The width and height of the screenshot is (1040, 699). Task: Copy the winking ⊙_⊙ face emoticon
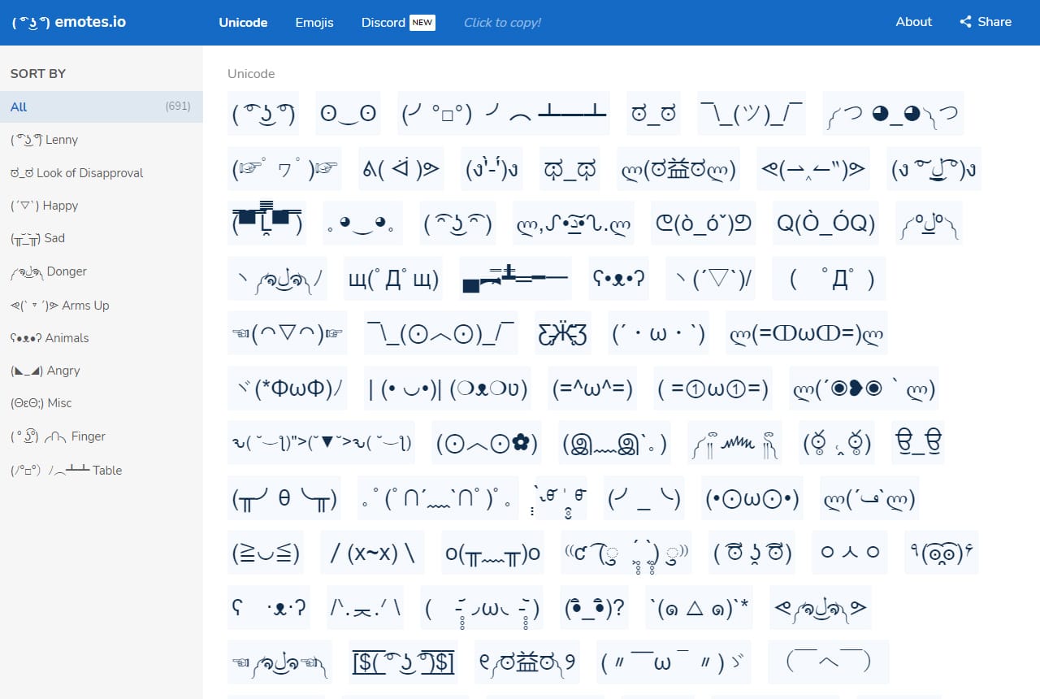click(348, 113)
